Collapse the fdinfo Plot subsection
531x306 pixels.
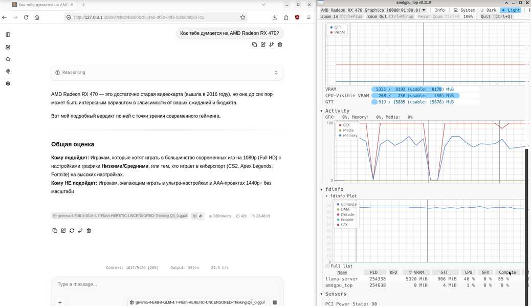point(327,196)
